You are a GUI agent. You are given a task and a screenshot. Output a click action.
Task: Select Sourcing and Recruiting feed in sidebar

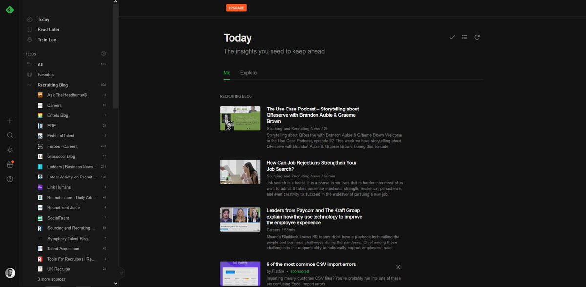pyautogui.click(x=72, y=228)
